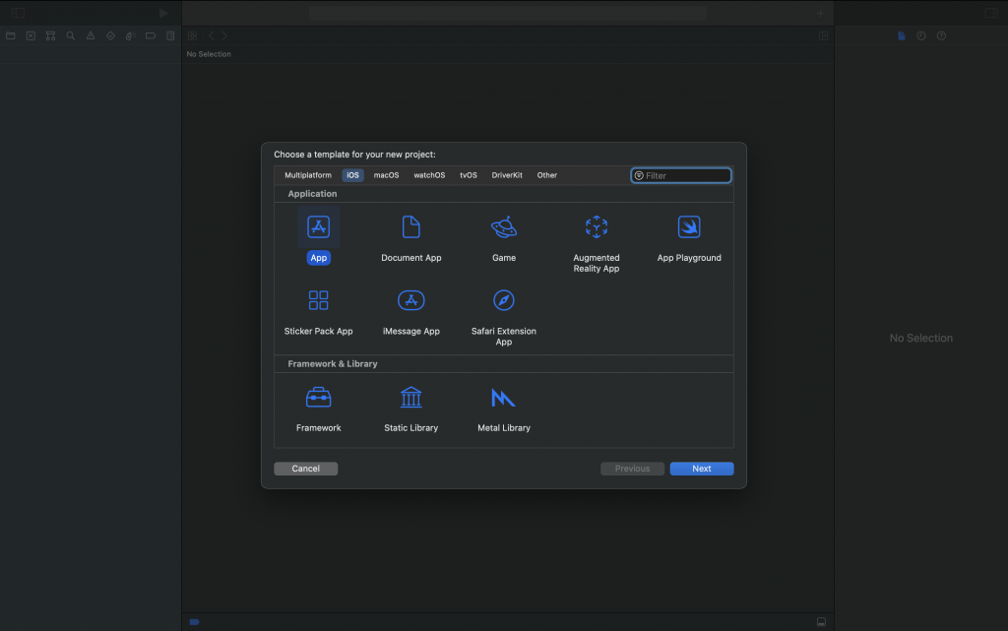Show the File inspector tab
This screenshot has width=1008, height=631.
coord(902,36)
